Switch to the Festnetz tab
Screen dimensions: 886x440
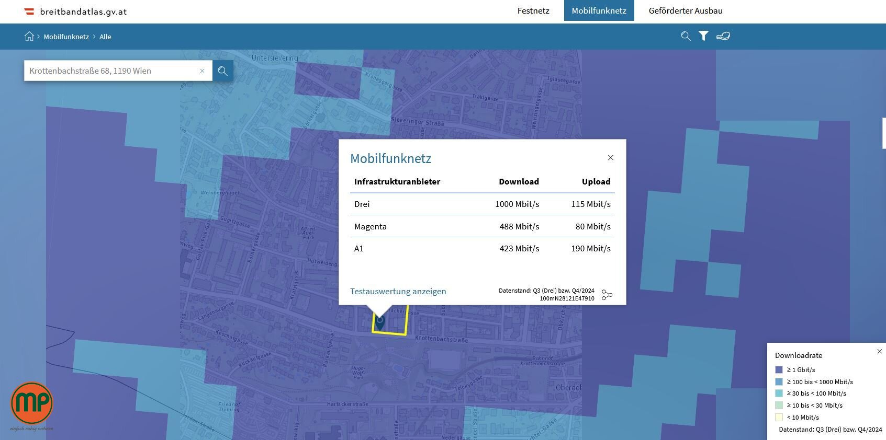pyautogui.click(x=533, y=11)
